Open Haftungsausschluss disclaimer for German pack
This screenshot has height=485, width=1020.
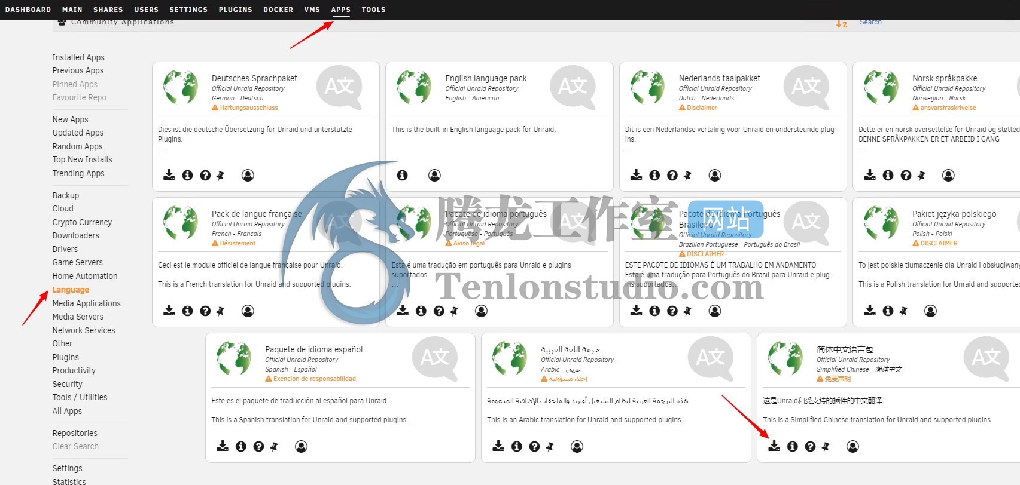(245, 108)
